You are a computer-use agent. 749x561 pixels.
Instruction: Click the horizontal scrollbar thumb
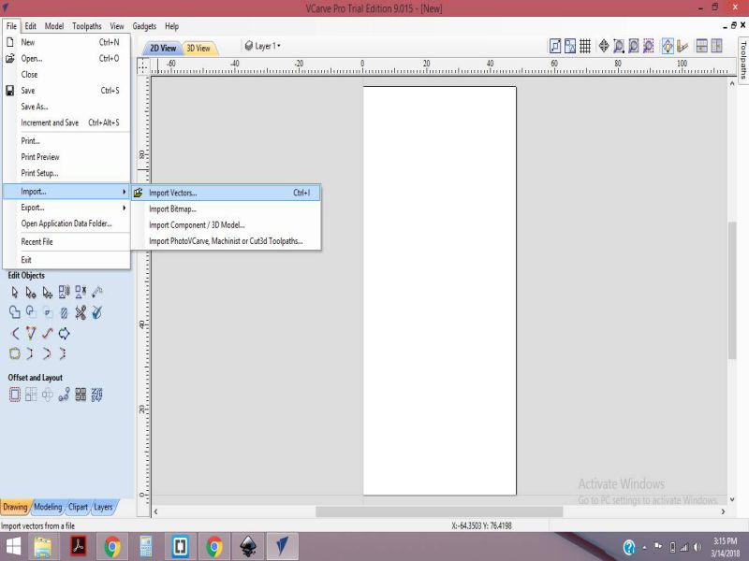(439, 511)
